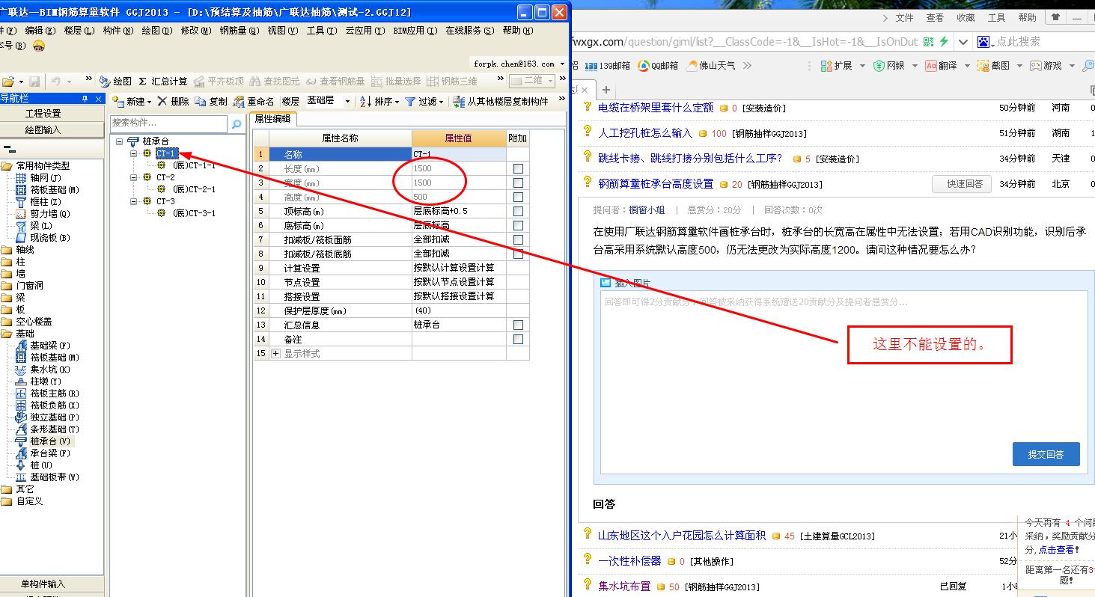Toggle 附加 checkbox for 宽度(mm) row
The height and width of the screenshot is (597, 1095).
pyautogui.click(x=518, y=183)
